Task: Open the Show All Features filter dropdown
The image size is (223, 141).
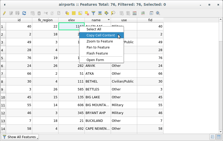Action: pyautogui.click(x=20, y=137)
